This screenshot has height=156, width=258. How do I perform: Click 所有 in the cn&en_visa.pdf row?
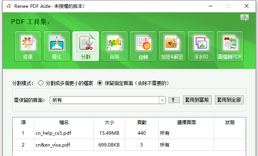pyautogui.click(x=165, y=145)
